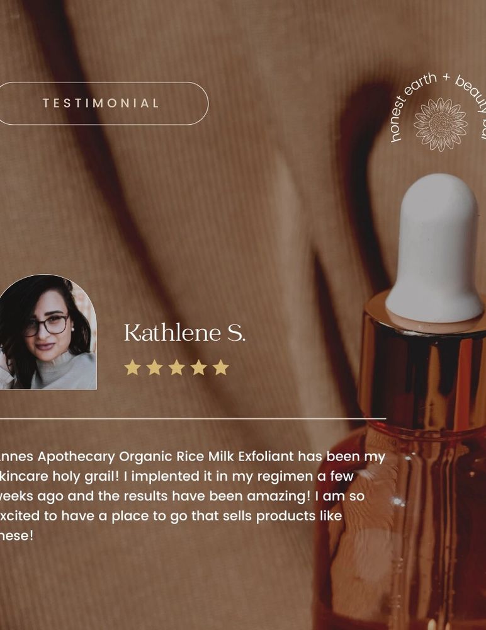Click the white dropper bulb
Screen dimensions: 486x630
434,248
